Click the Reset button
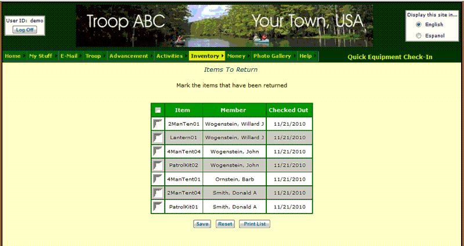This screenshot has width=464, height=246. [x=225, y=224]
